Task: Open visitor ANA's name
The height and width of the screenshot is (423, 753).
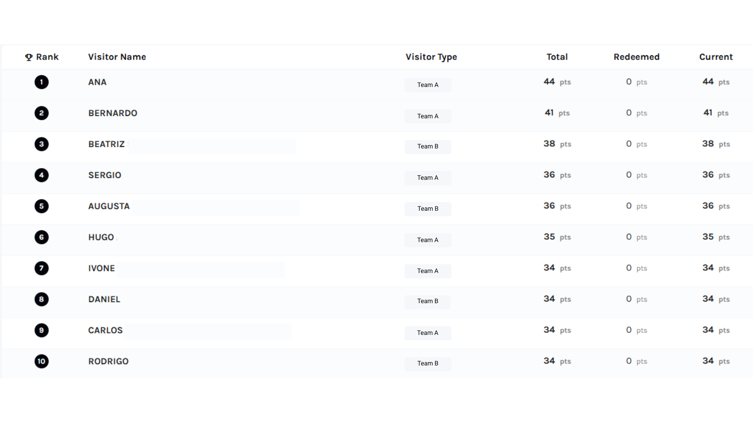Action: tap(97, 82)
